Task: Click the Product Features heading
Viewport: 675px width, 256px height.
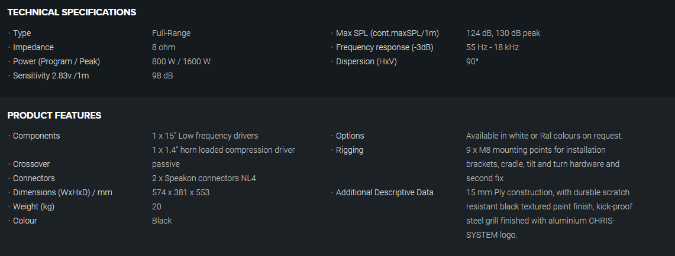Action: tap(54, 115)
